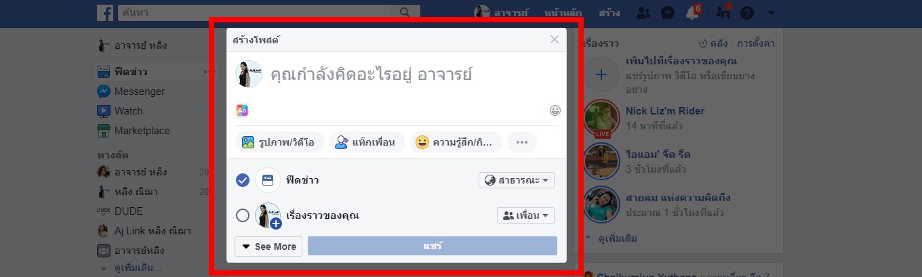Click the friend requests icon in header

[x=644, y=13]
